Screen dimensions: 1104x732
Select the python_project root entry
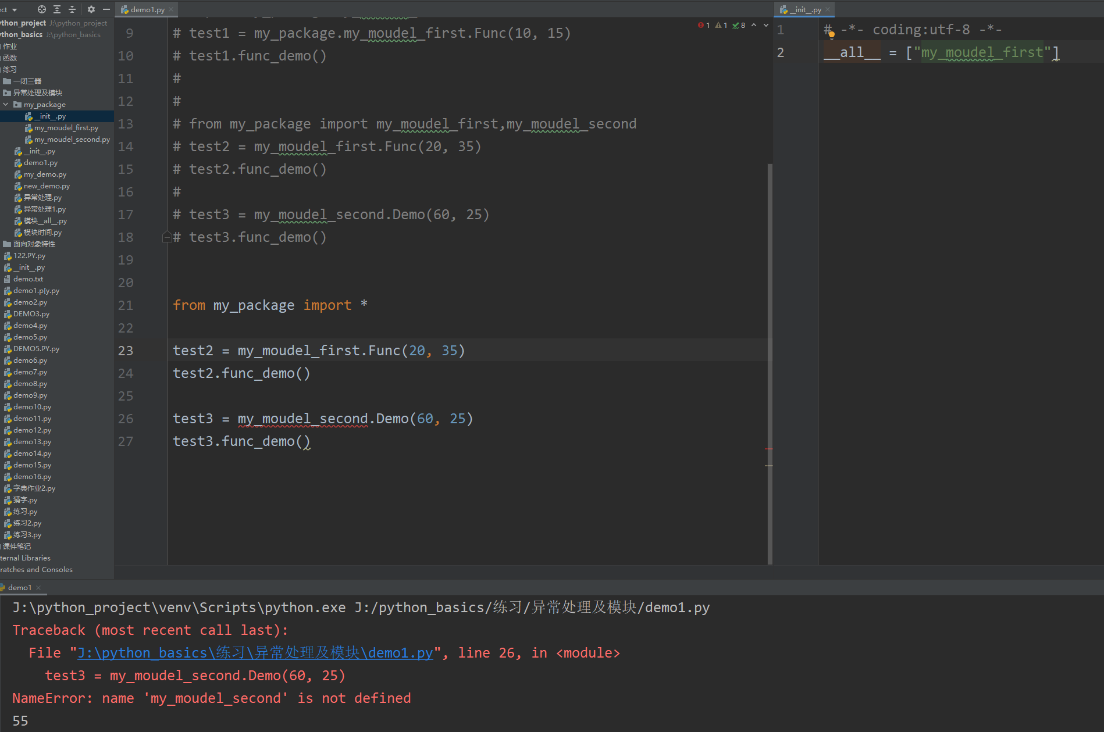click(54, 23)
